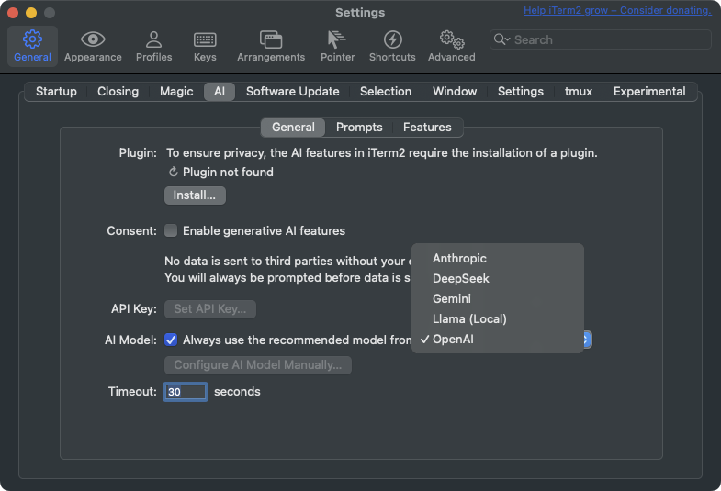Switch to the Magic tab
The image size is (721, 491).
[x=176, y=92]
